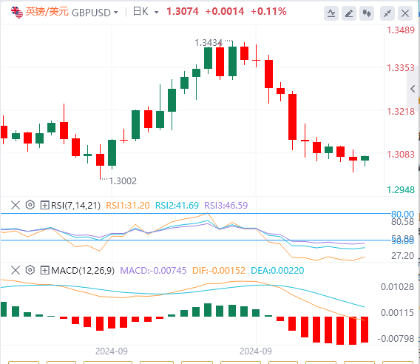420x364 pixels.
Task: Switch chart type with the candlestick icon
Action: 367,13
